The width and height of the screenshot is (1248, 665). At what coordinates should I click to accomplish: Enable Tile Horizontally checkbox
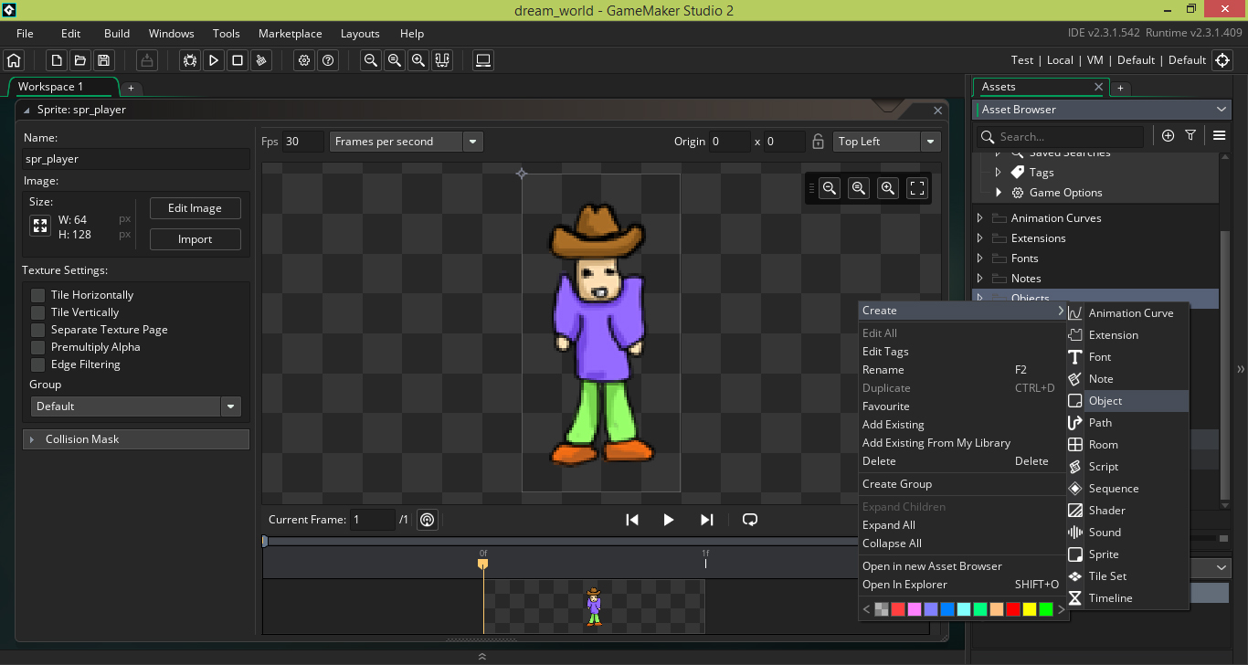click(x=37, y=295)
